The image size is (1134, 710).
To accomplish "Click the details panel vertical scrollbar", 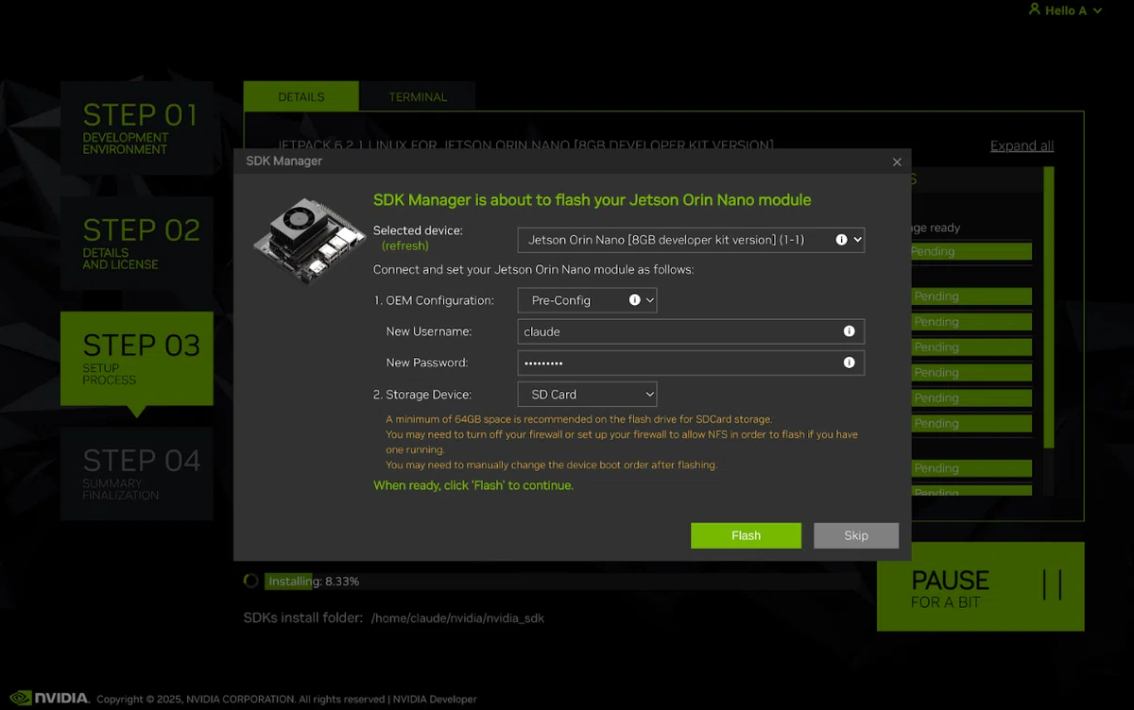I will (1048, 308).
